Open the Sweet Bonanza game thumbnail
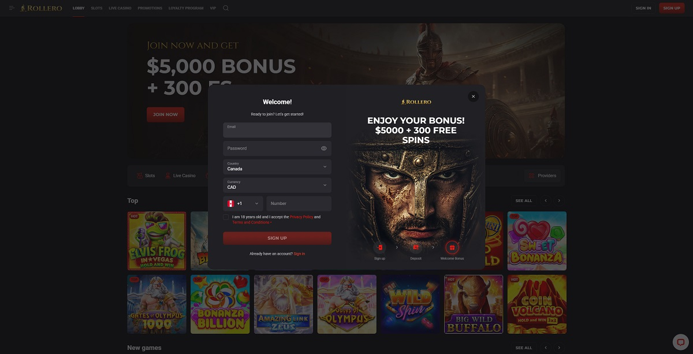693x354 pixels. click(537, 241)
